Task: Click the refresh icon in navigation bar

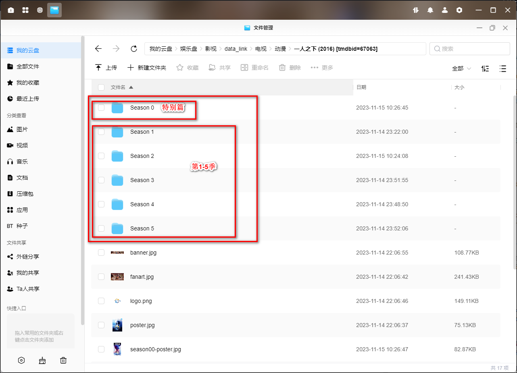Action: pyautogui.click(x=134, y=49)
